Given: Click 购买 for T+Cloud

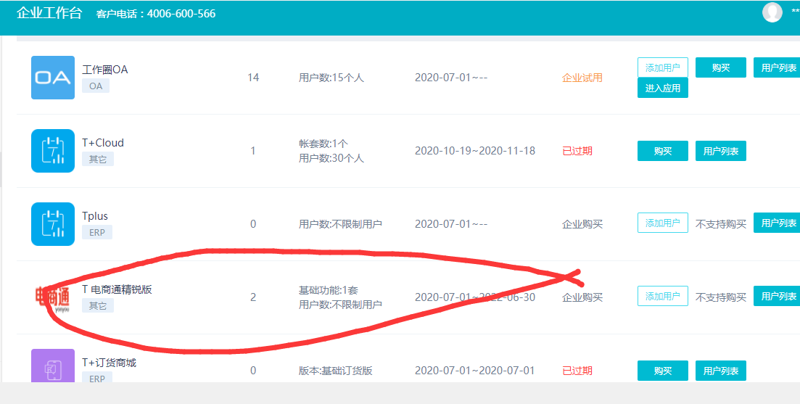Looking at the screenshot, I should coord(663,151).
